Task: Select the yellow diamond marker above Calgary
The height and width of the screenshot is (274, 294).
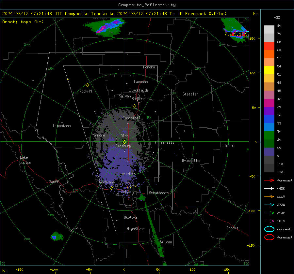Action: (129, 188)
